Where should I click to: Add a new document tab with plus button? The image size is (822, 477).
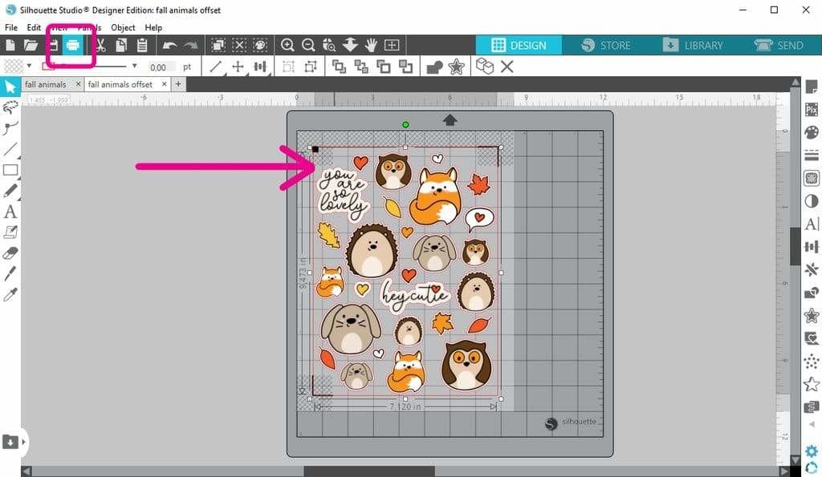click(x=178, y=84)
